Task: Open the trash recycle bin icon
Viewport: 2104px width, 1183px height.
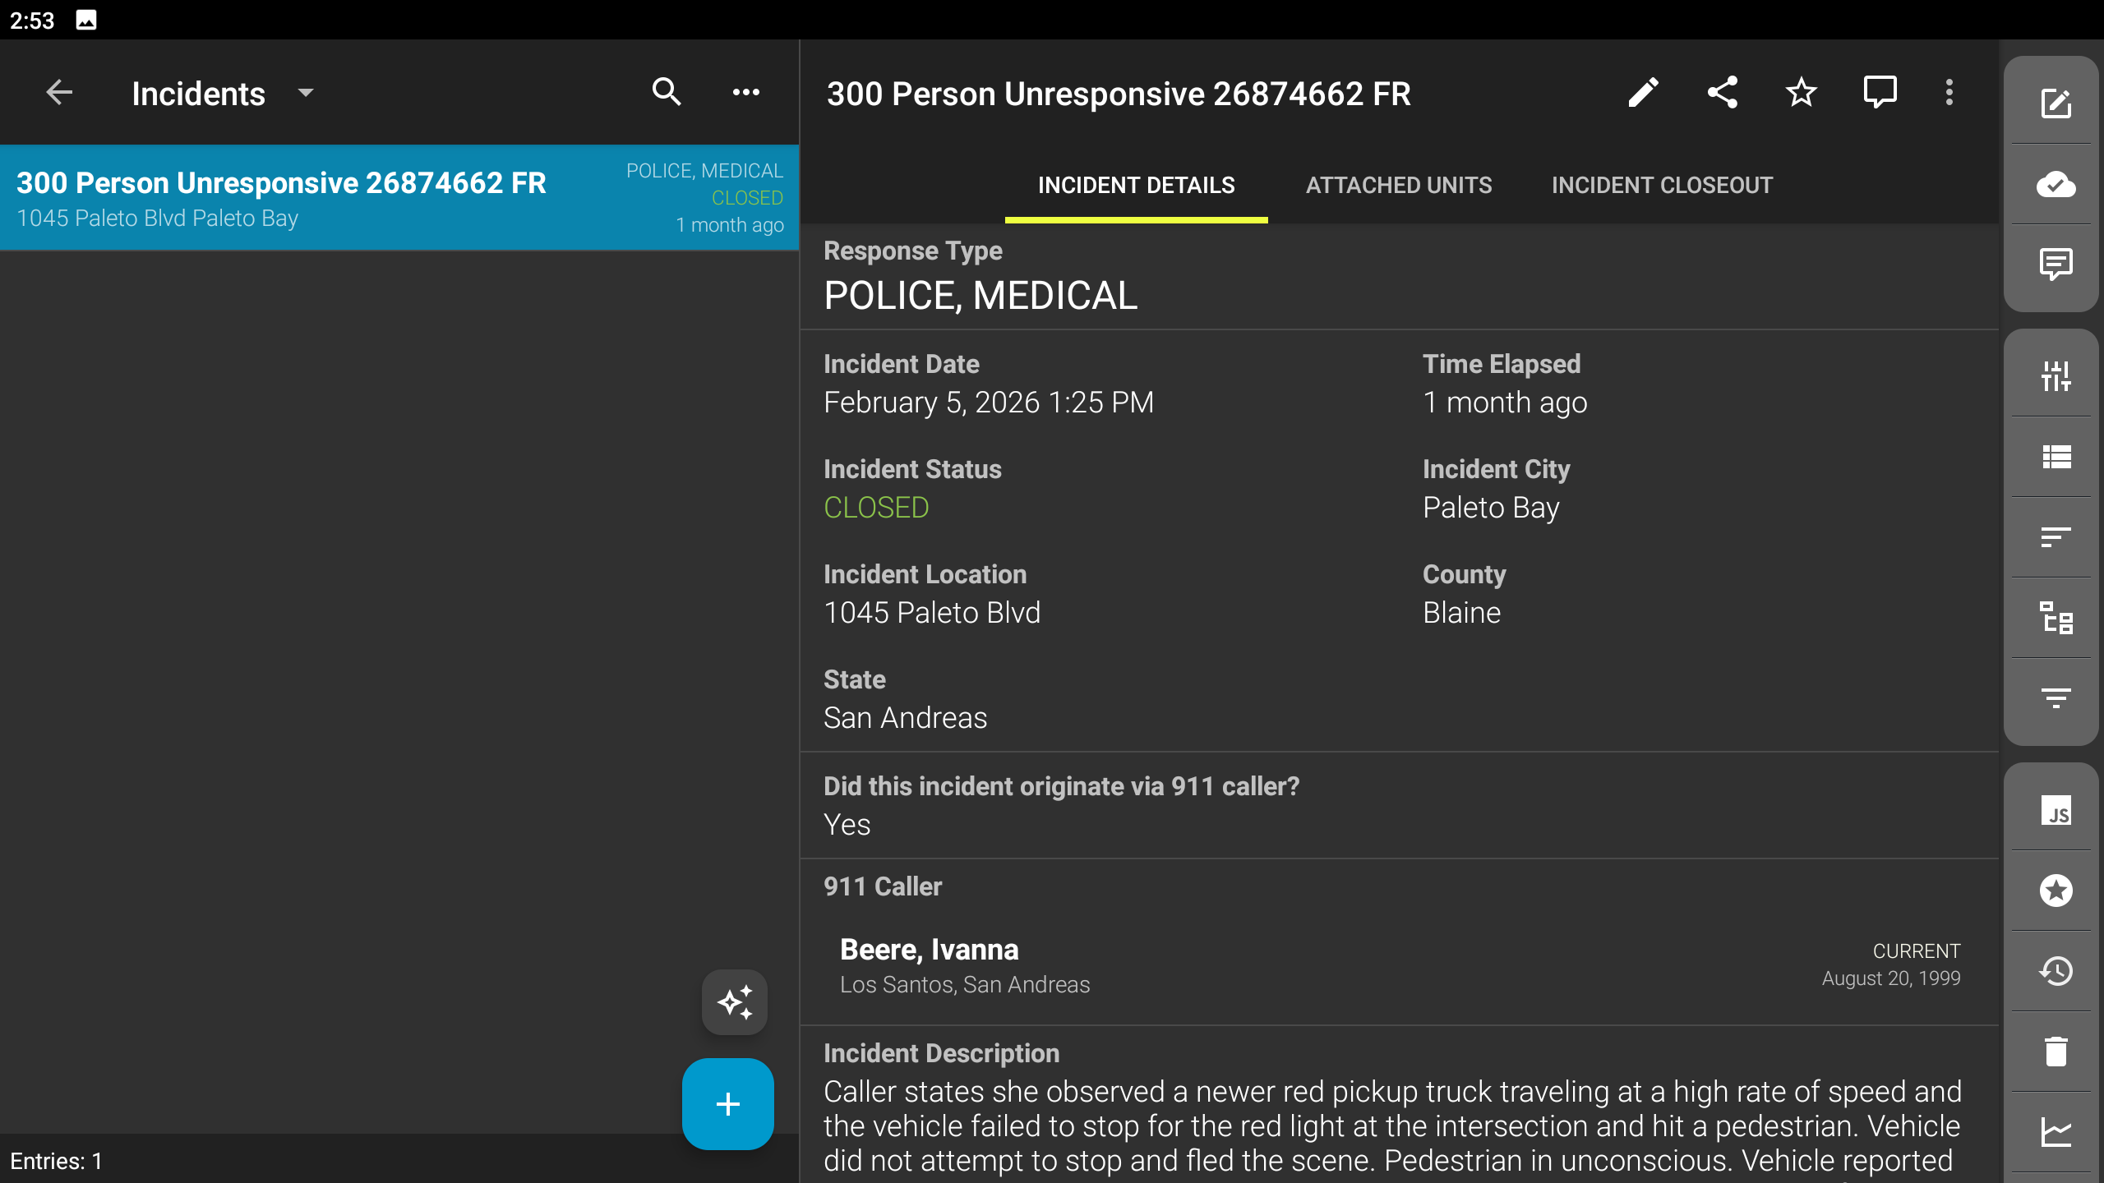Action: pyautogui.click(x=2056, y=1052)
